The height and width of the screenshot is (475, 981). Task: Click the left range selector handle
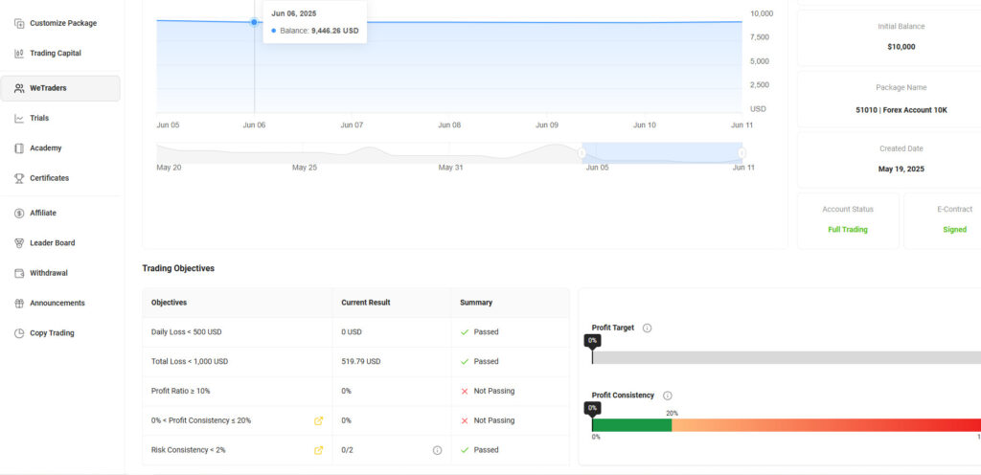click(x=582, y=153)
